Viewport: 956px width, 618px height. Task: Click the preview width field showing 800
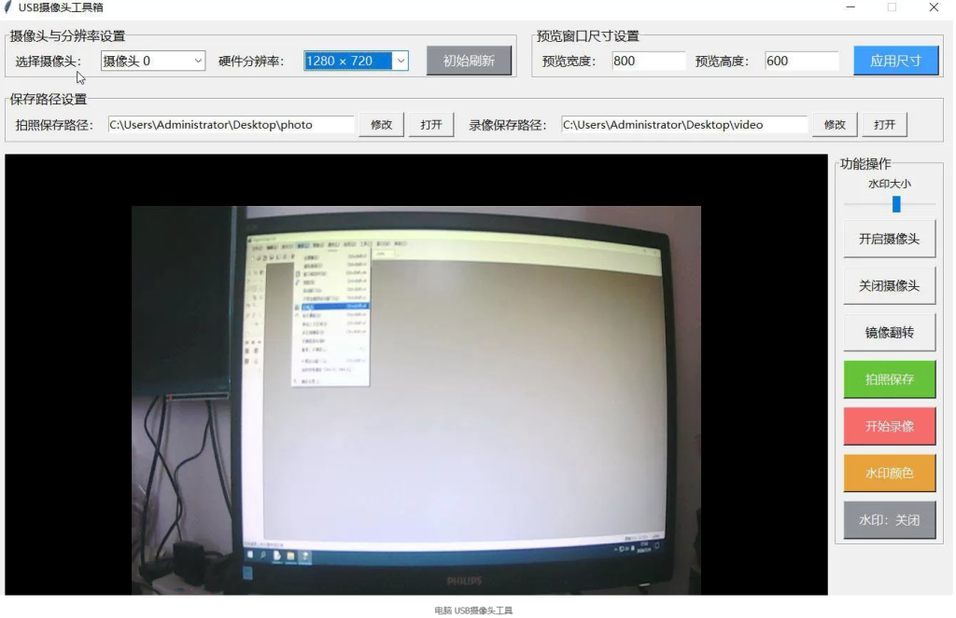pyautogui.click(x=649, y=61)
